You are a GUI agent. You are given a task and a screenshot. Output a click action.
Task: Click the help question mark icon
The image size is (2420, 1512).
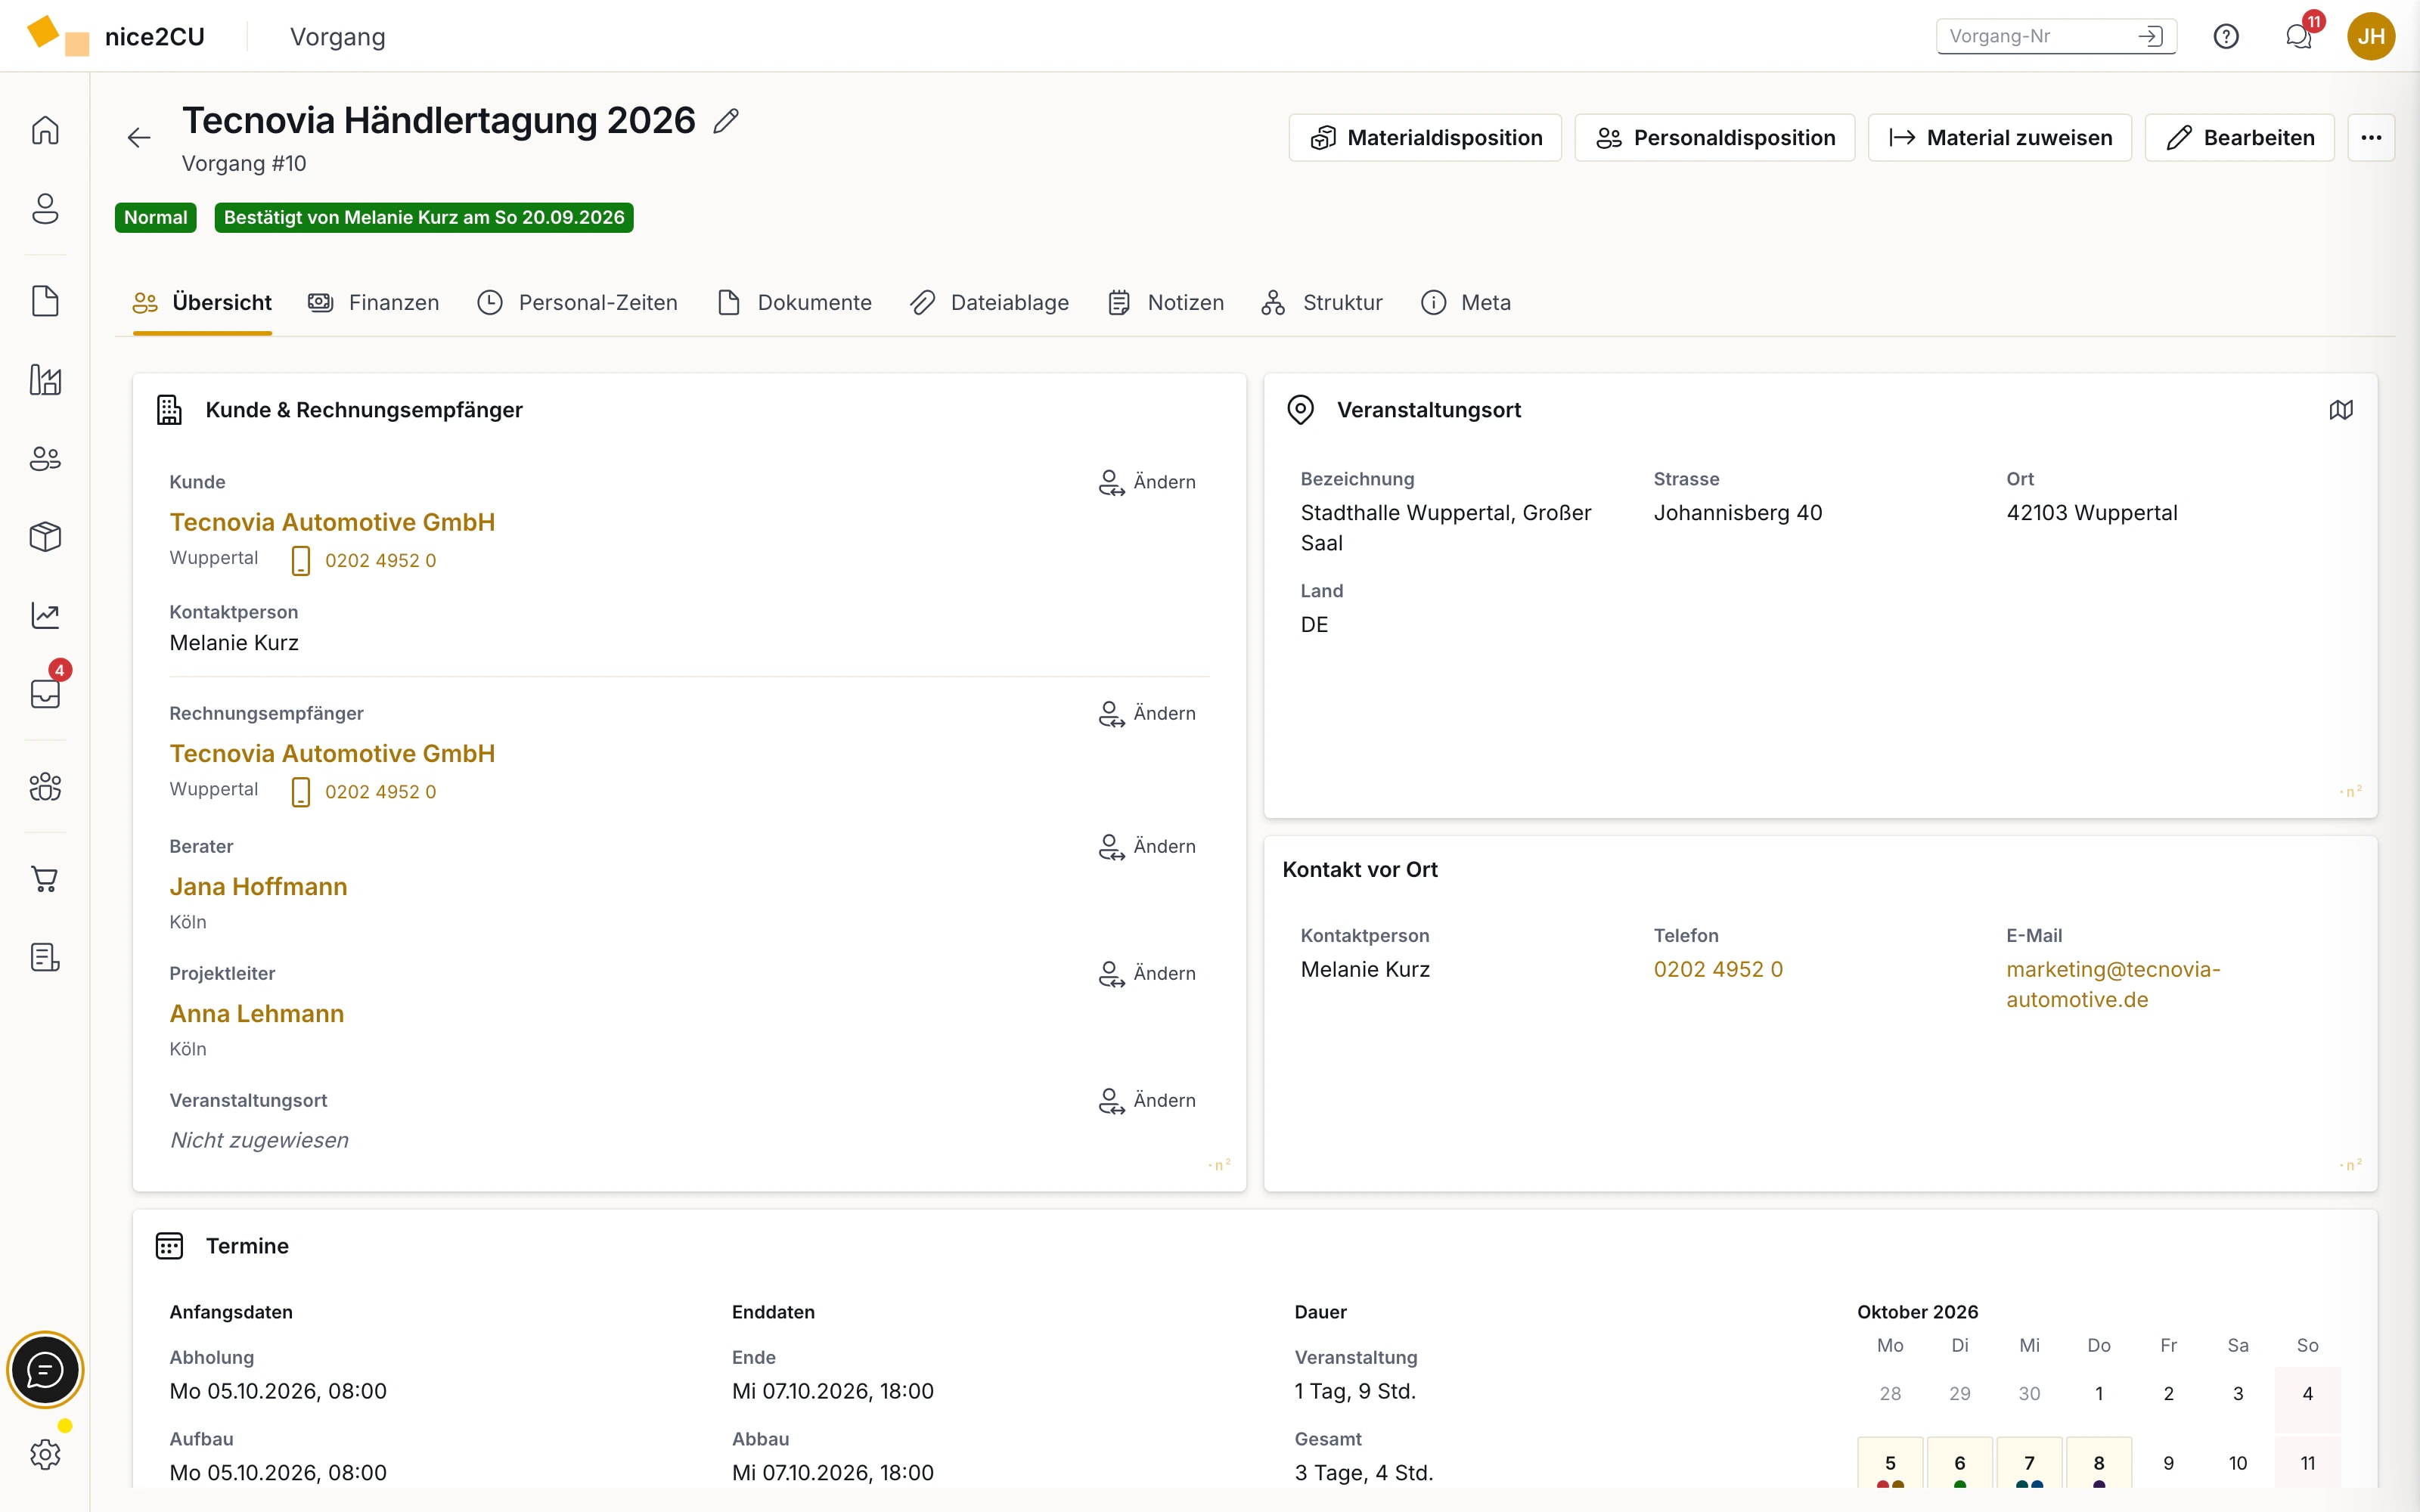pyautogui.click(x=2226, y=37)
